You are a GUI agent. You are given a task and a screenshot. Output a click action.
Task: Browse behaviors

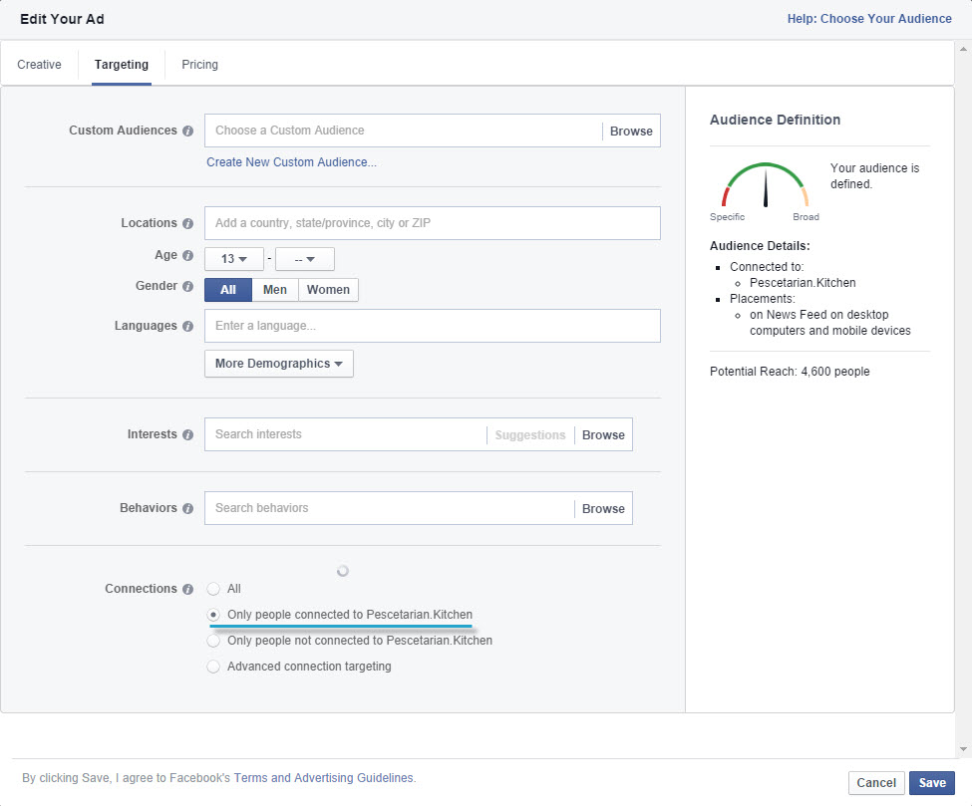point(603,509)
